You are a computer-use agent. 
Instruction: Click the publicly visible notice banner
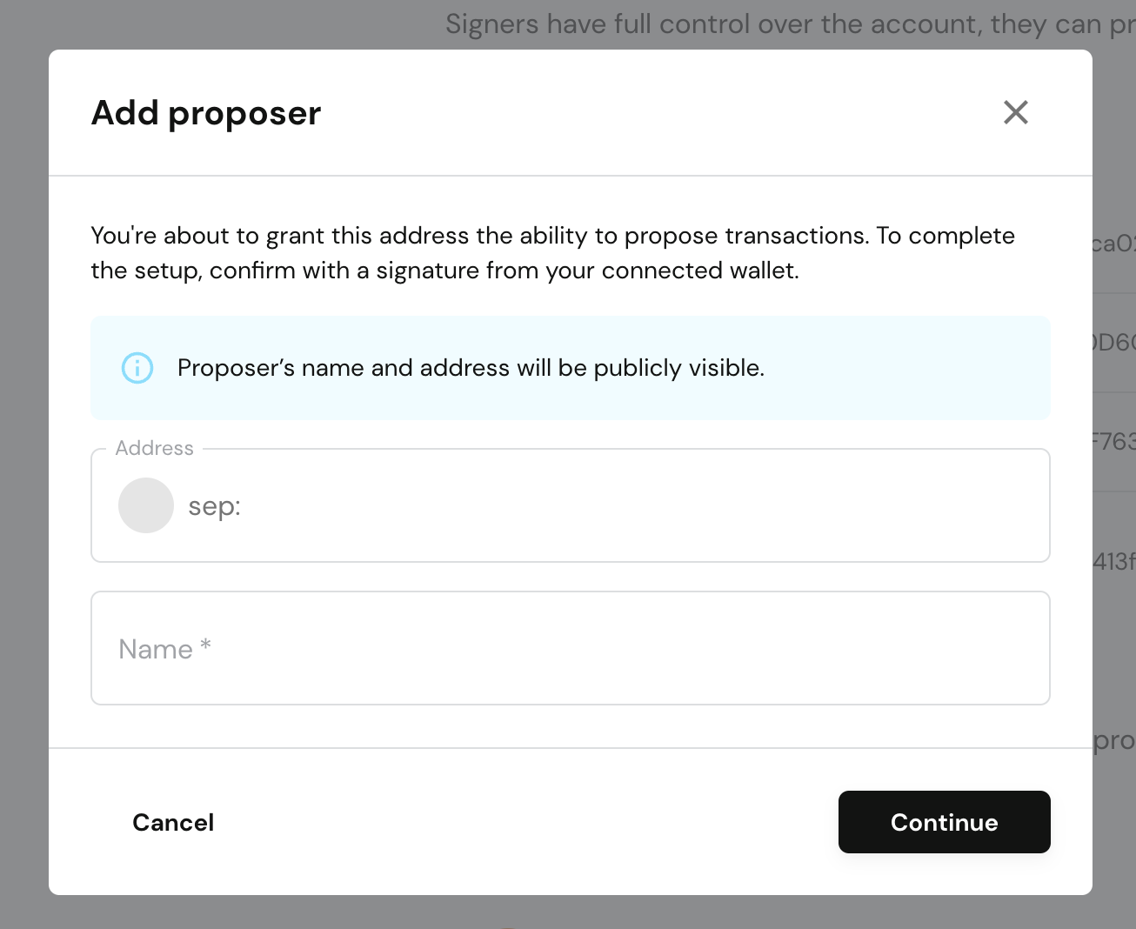click(x=570, y=368)
